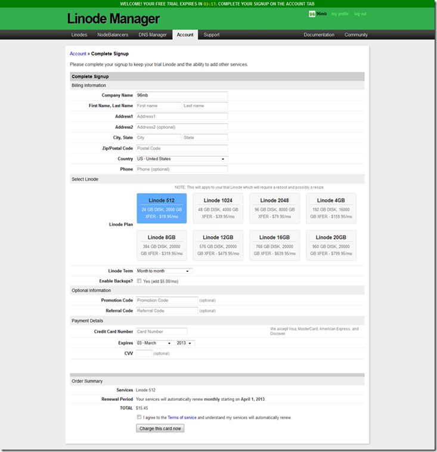Pick the Linode 12GB plan
This screenshot has height=452, width=437.
click(218, 245)
